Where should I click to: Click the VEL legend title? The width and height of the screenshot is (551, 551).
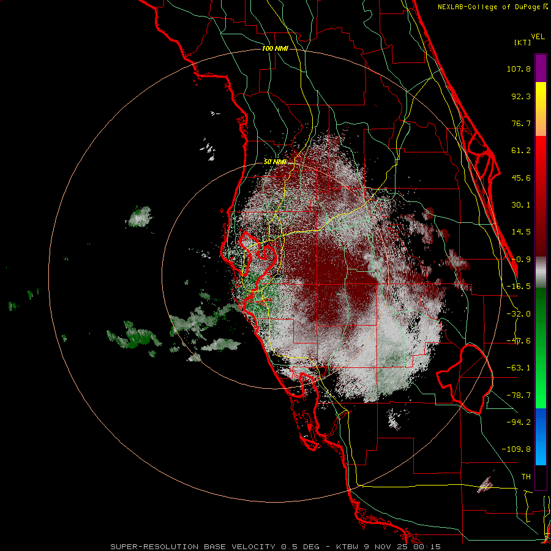(x=538, y=37)
